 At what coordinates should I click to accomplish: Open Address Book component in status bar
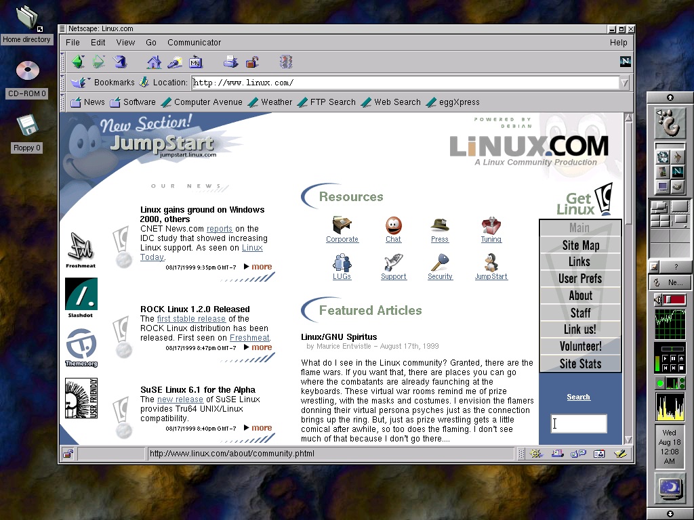(x=599, y=454)
